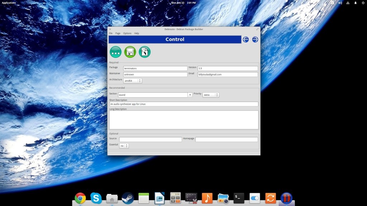Open the Section dropdown showing sound
The width and height of the screenshot is (367, 206).
click(155, 95)
